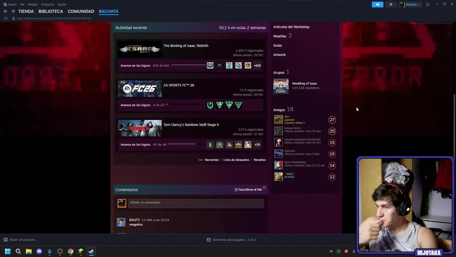The image size is (456, 257).
Task: Open friend Ezerubio's profile
Action: pos(305,154)
